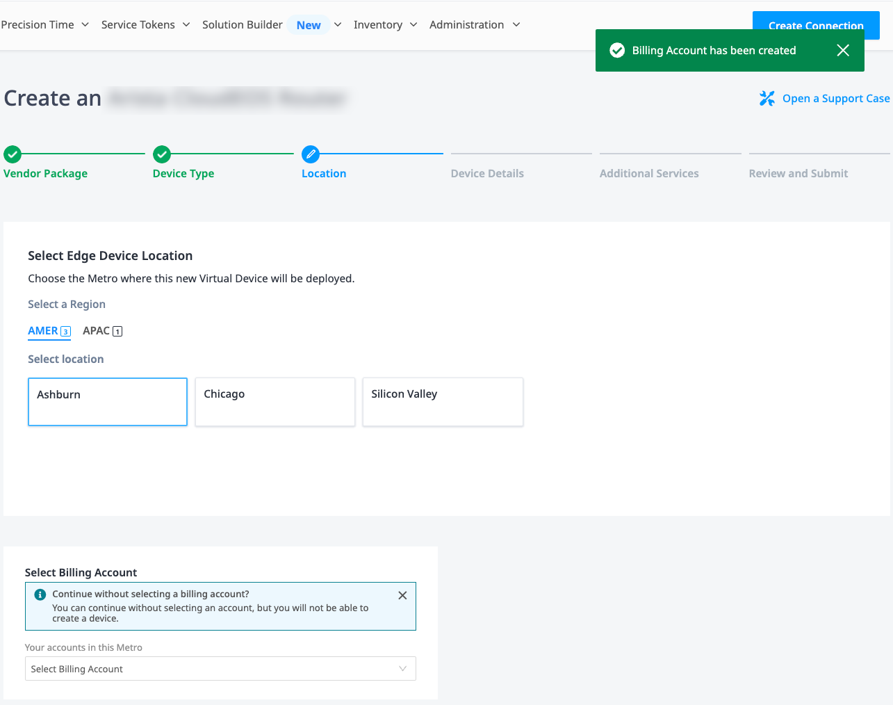
Task: Click the APAC location count badge
Action: pos(117,332)
